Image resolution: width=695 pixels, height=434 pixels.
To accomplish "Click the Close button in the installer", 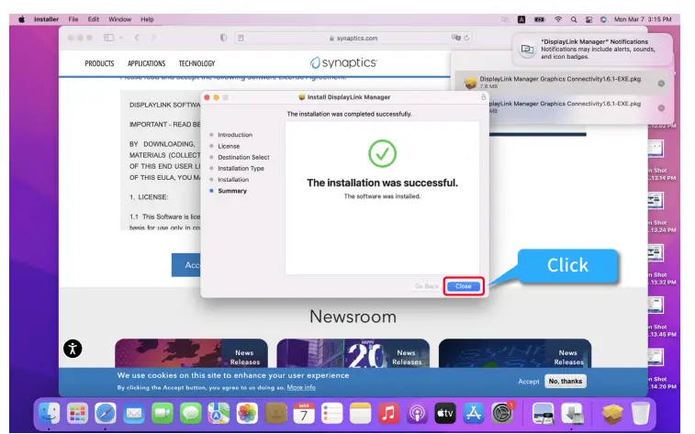I will [x=464, y=286].
